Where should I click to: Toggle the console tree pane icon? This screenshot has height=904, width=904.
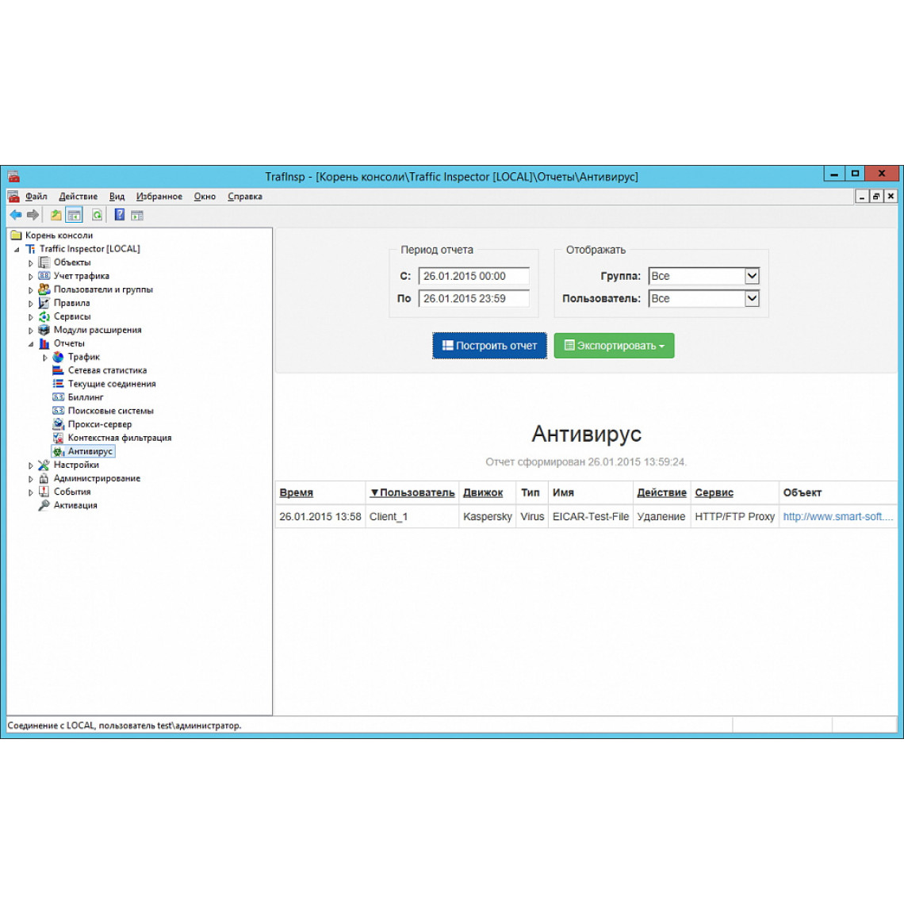[75, 215]
